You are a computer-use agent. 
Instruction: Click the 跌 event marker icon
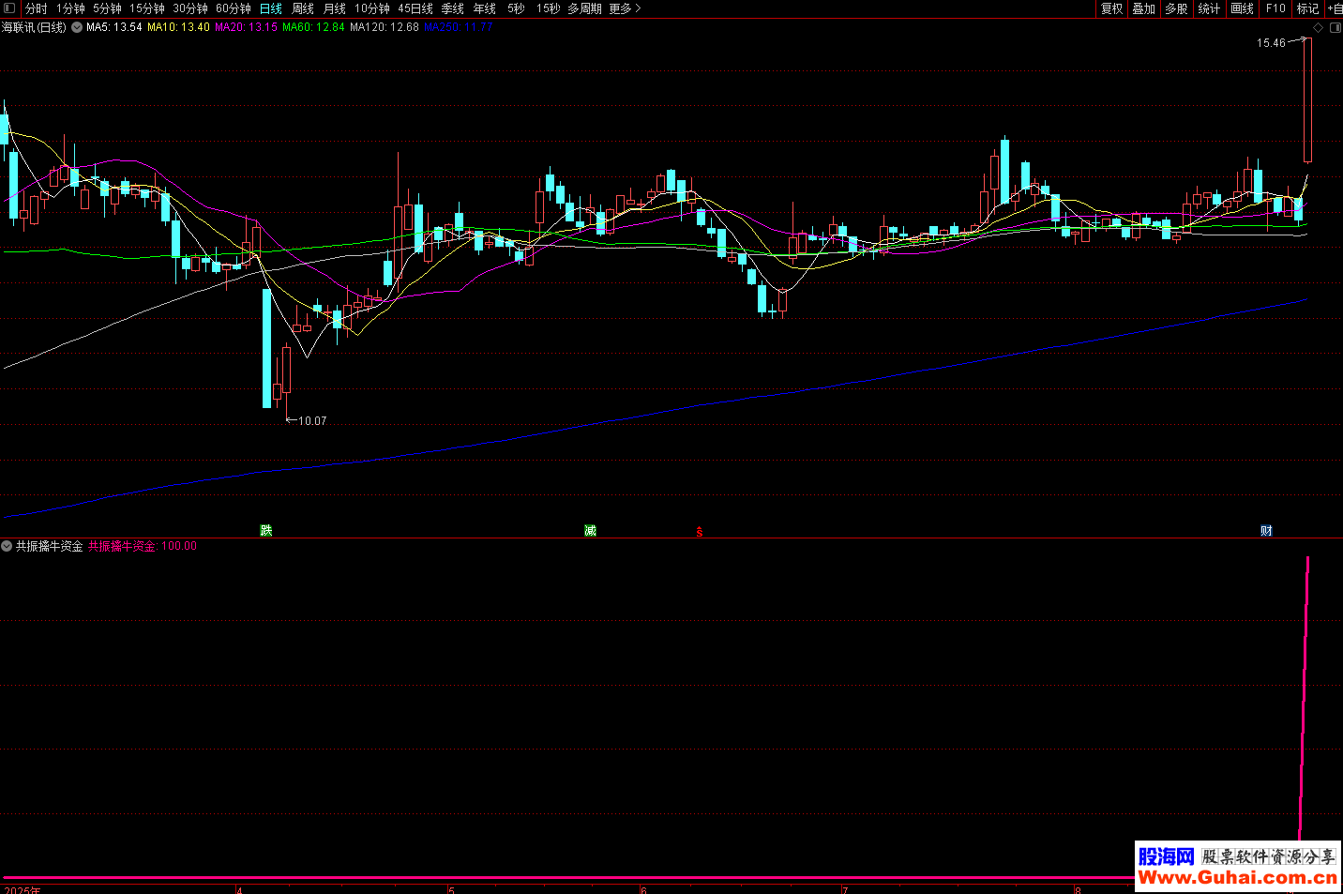[266, 531]
